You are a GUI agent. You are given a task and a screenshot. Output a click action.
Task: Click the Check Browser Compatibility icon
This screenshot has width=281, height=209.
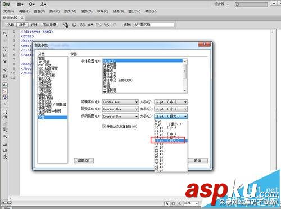point(99,25)
